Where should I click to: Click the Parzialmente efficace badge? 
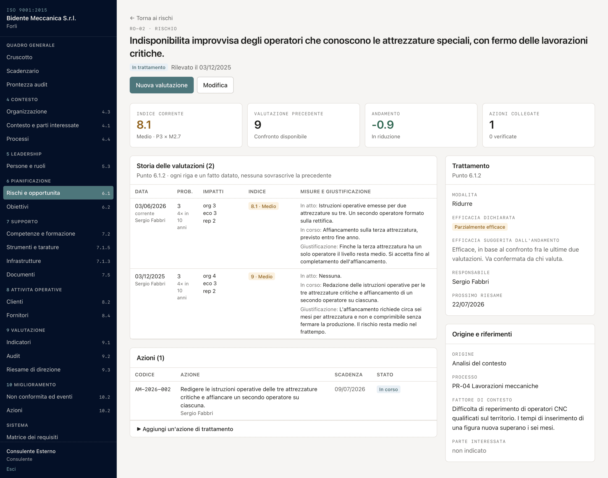[x=480, y=227]
